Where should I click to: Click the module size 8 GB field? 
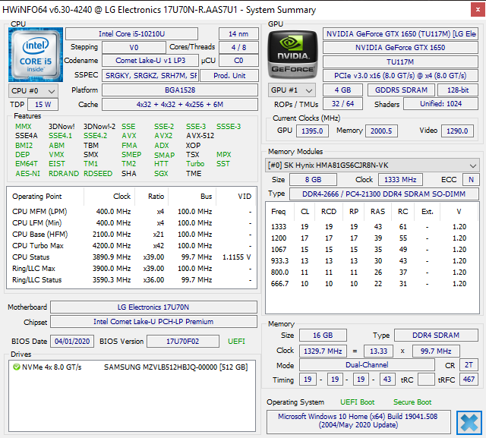313,180
